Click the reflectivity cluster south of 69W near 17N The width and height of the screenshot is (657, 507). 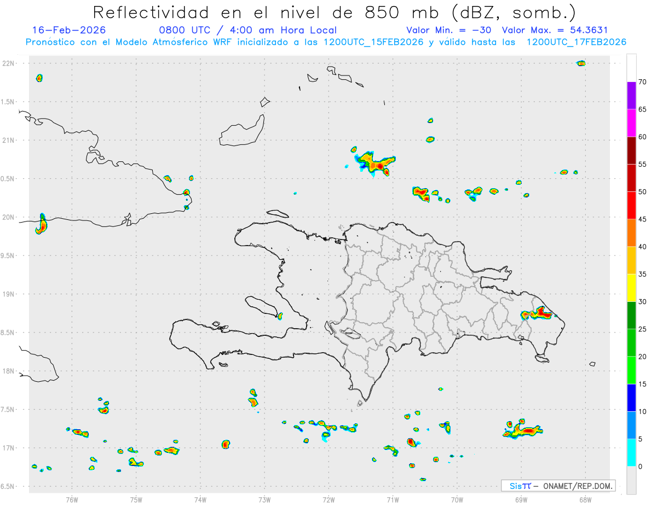coord(523,429)
